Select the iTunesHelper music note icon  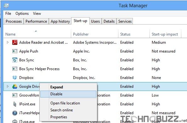pyautogui.click(x=15, y=113)
